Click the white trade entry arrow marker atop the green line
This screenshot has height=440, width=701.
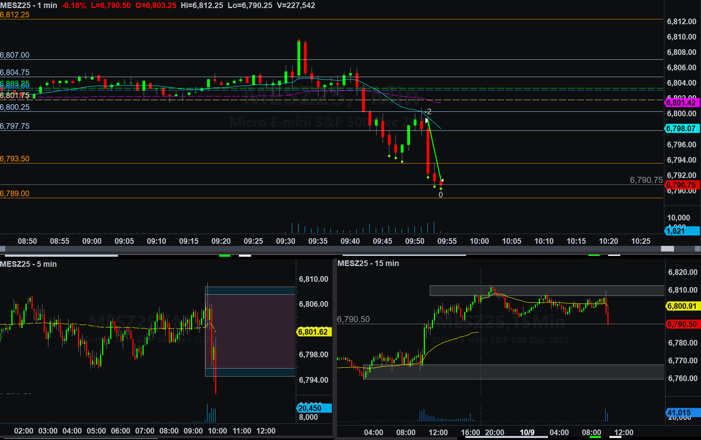click(427, 120)
